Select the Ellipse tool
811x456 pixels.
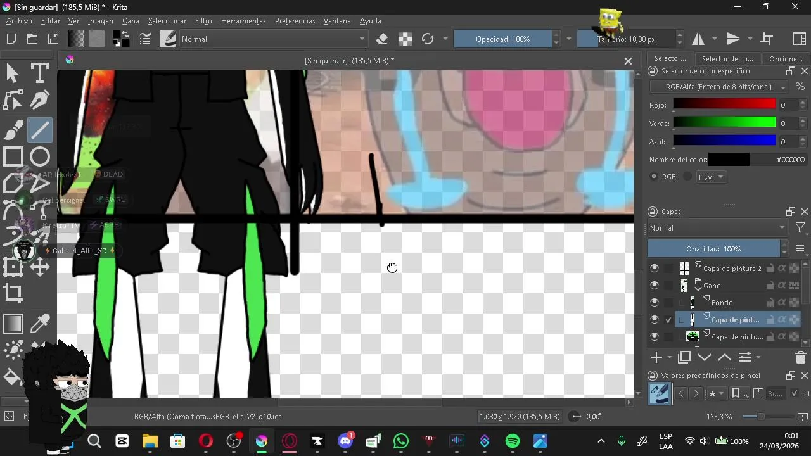40,156
